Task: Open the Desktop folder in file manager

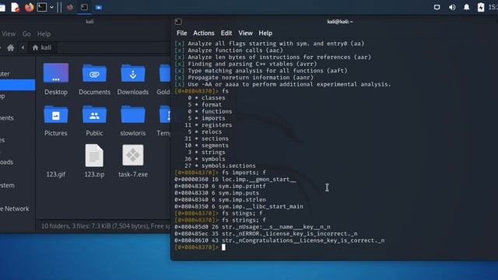Action: [56, 79]
